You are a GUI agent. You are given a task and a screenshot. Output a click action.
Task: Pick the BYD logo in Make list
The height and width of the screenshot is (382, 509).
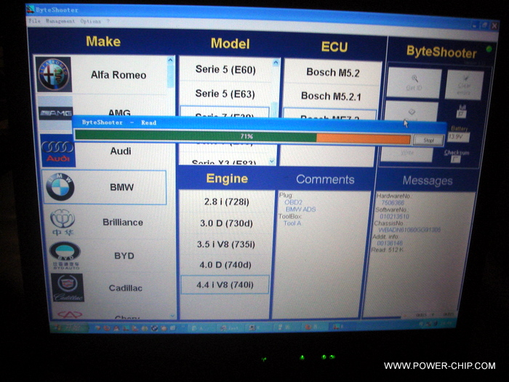click(65, 255)
